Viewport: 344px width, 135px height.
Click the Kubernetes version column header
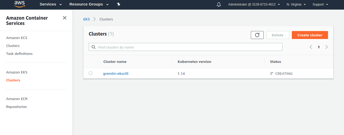click(x=194, y=62)
